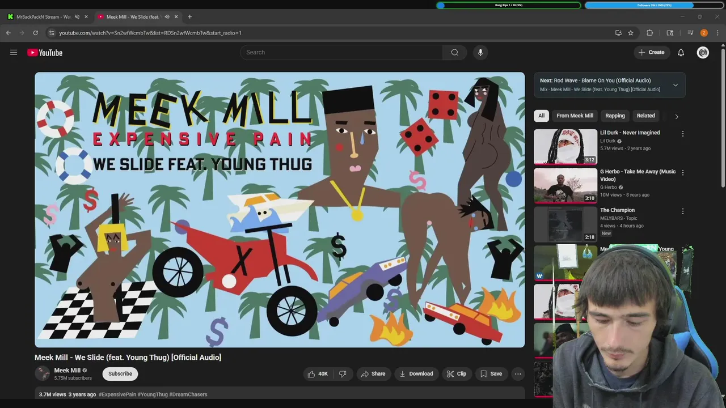This screenshot has height=408, width=726.
Task: Dislike the video
Action: point(343,373)
